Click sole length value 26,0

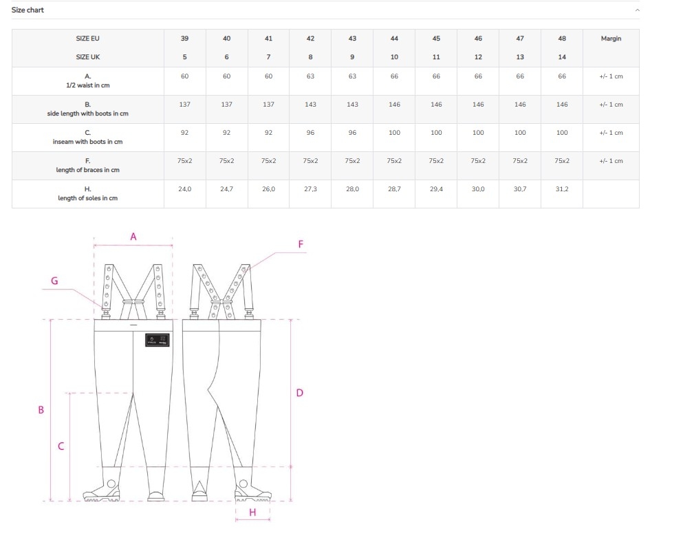(269, 189)
